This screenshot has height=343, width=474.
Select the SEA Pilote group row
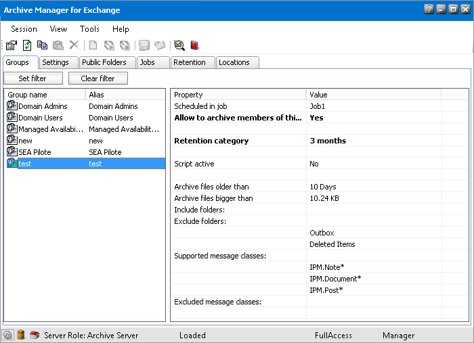(x=35, y=152)
